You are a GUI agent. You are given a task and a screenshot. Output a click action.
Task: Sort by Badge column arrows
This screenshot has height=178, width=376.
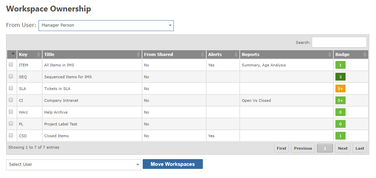pos(365,55)
